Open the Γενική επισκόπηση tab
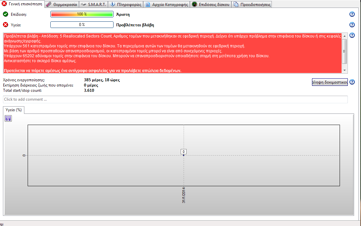 [22, 4]
